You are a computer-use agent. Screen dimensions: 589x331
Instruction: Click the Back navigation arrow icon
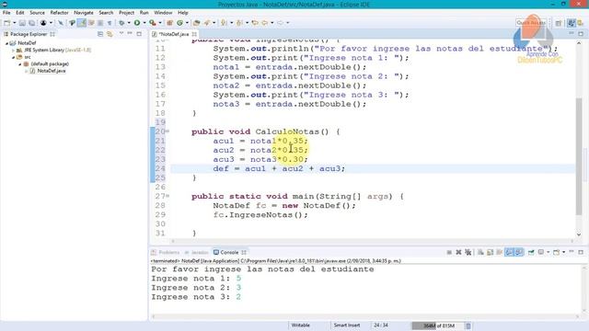click(265, 23)
